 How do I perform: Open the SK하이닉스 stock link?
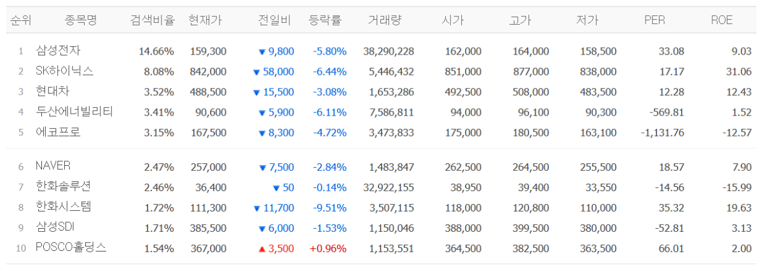point(65,71)
